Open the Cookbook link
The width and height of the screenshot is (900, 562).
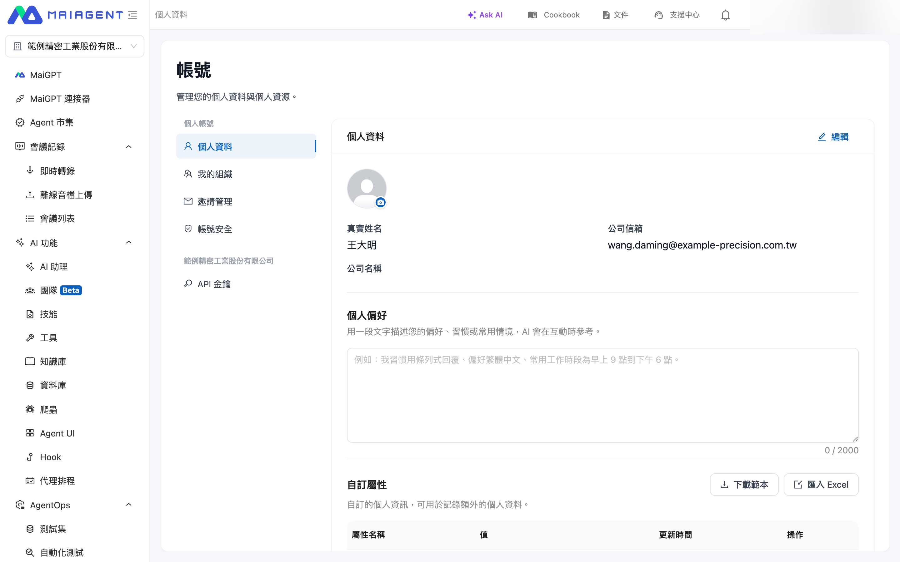[x=553, y=15]
